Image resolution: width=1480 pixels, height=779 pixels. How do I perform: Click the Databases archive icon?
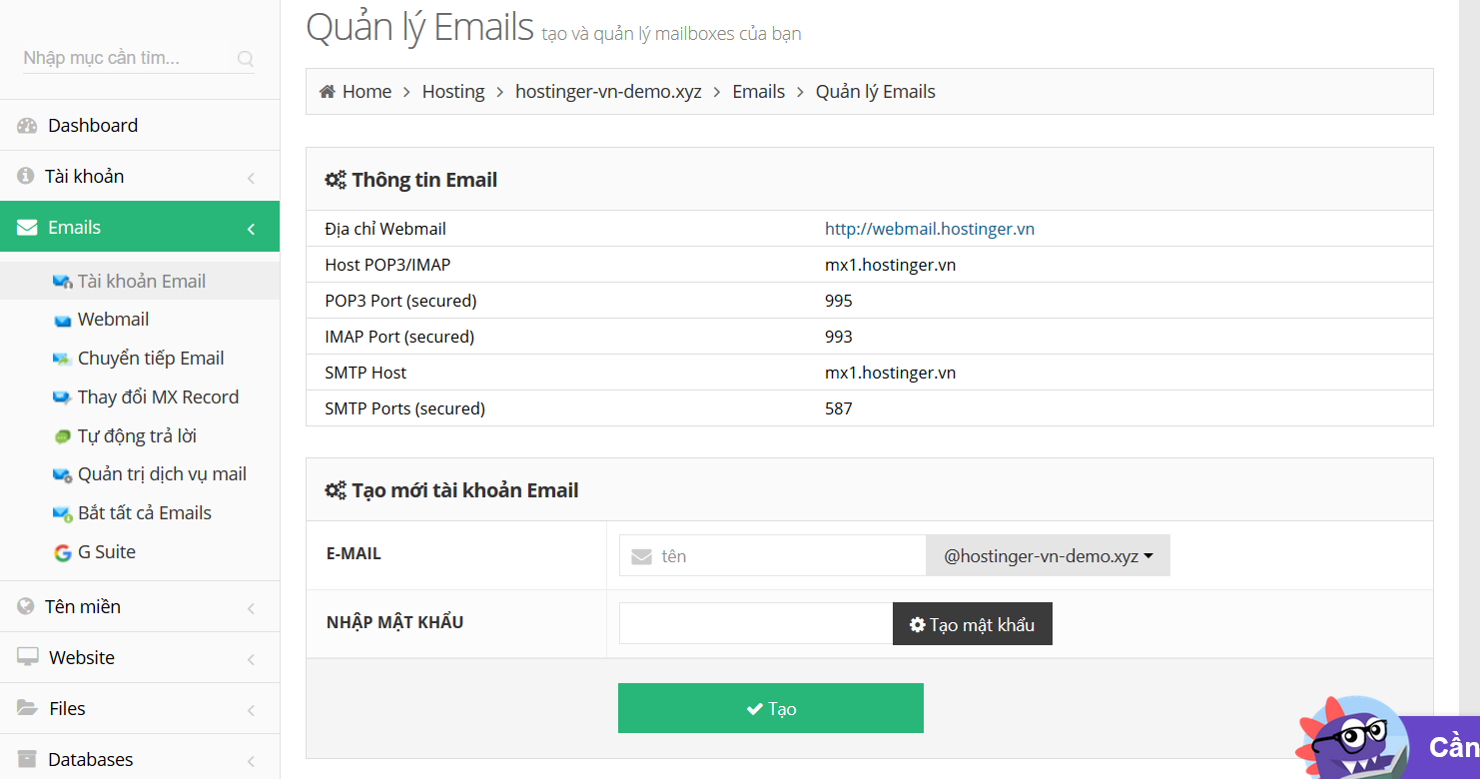click(27, 759)
